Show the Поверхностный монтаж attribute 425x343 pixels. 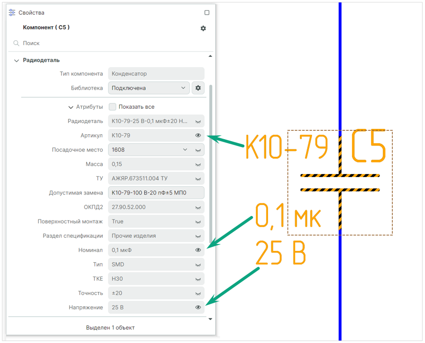[198, 222]
